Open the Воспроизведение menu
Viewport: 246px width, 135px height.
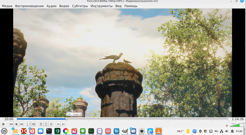30,6
